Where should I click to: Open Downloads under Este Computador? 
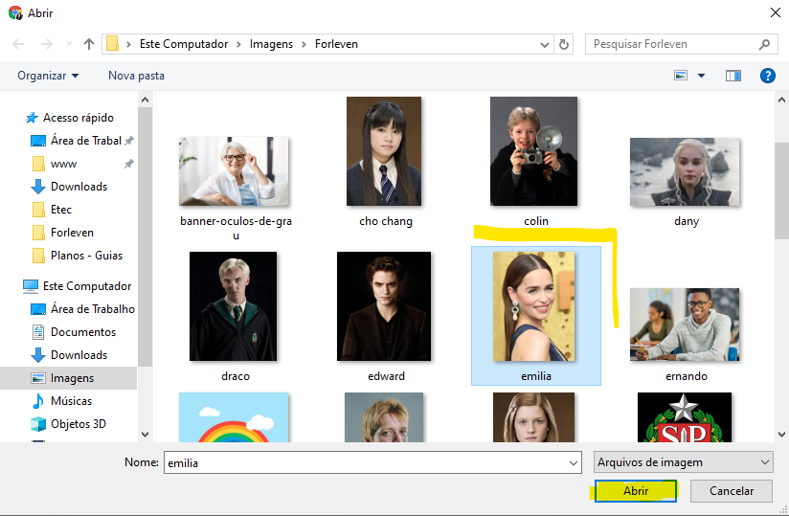click(x=79, y=355)
